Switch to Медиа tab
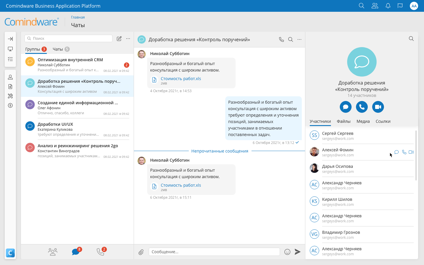The image size is (424, 265). point(363,121)
